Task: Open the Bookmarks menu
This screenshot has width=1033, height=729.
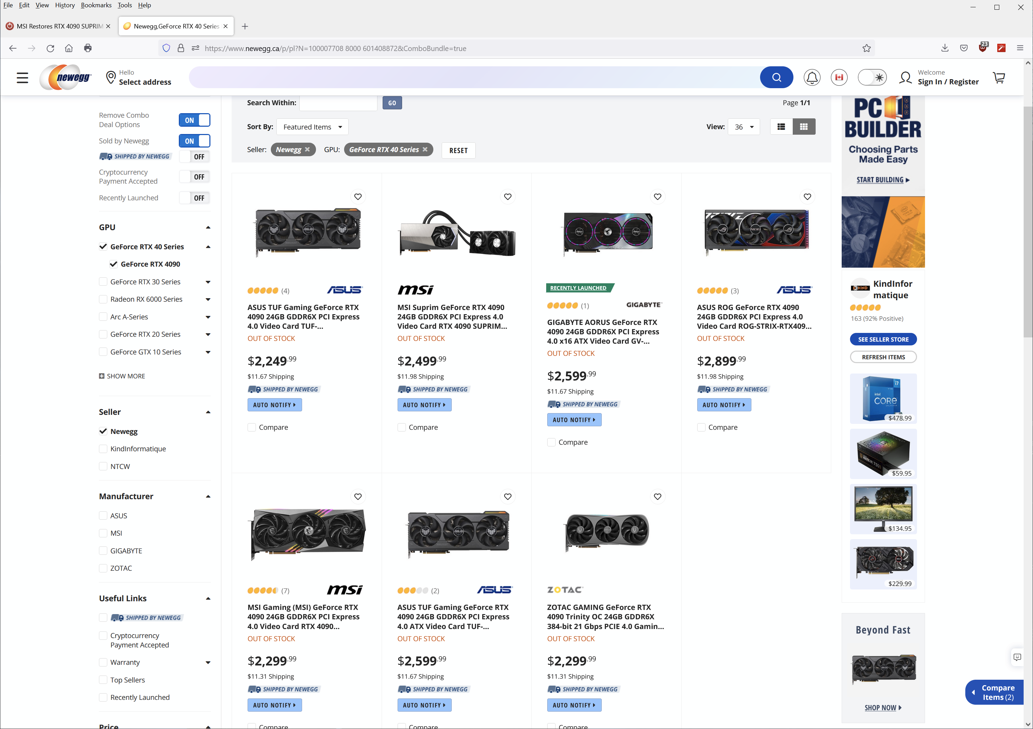Action: click(x=96, y=5)
